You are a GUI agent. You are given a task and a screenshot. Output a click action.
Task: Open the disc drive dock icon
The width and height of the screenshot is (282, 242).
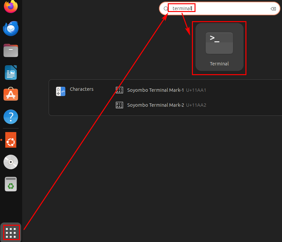tap(11, 162)
